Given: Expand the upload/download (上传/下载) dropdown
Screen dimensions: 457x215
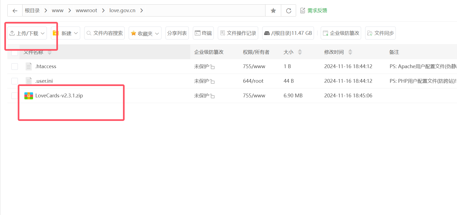Looking at the screenshot, I should [x=27, y=33].
